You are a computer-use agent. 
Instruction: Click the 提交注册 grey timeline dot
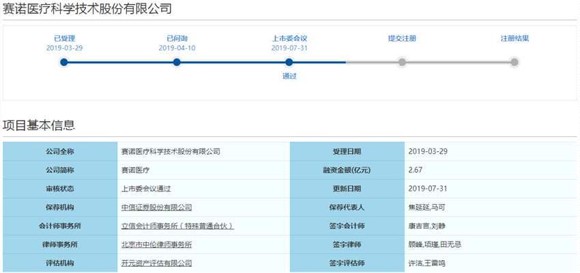[x=402, y=63]
